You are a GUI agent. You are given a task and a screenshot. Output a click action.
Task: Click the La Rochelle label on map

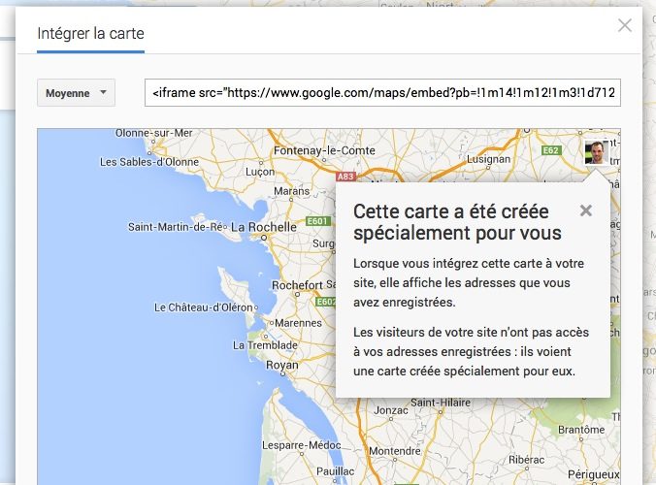(x=264, y=227)
